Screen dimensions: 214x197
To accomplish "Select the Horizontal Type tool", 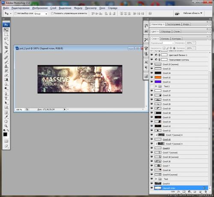I will tap(6, 98).
